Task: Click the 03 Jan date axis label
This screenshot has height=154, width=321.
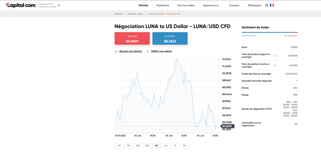Action: 169,135
